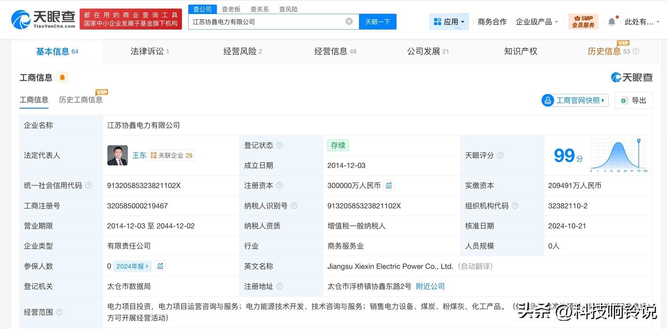Click the English name Jiangsu Xiexin Electric Power

tap(390, 266)
